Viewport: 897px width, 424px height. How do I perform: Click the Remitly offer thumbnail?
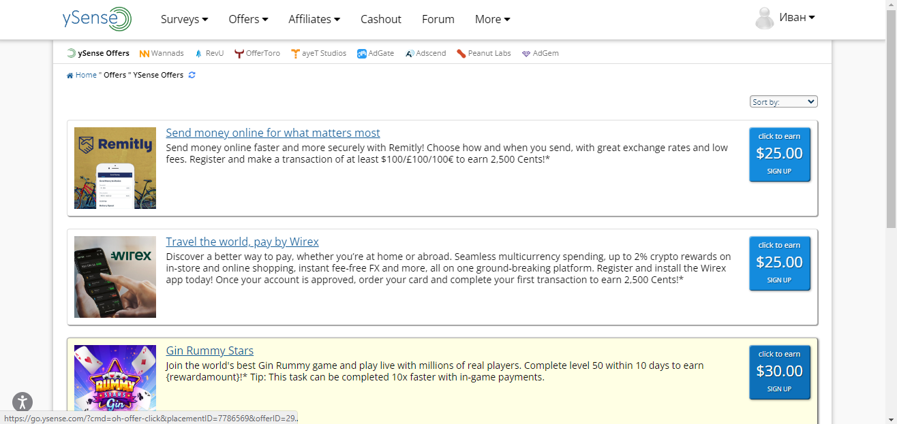(115, 168)
